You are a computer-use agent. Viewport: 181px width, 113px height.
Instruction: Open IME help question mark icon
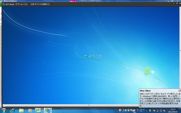[137, 110]
